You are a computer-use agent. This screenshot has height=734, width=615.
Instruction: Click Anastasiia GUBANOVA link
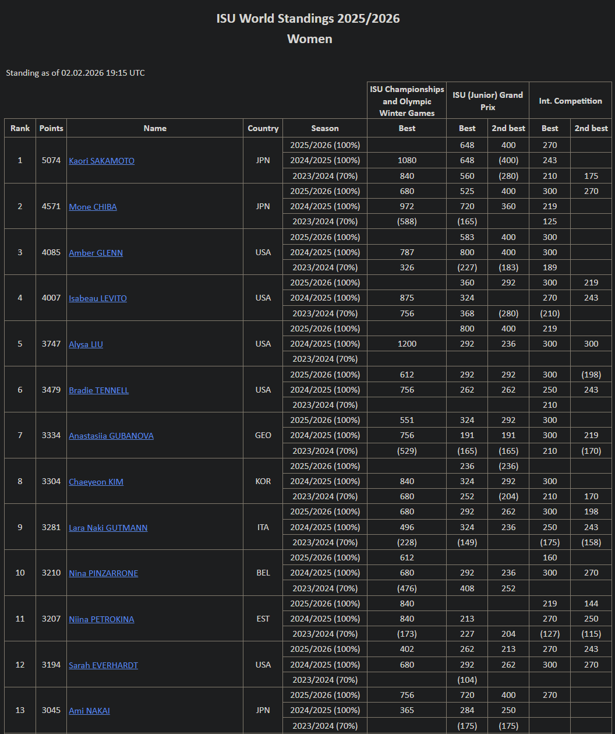(111, 436)
